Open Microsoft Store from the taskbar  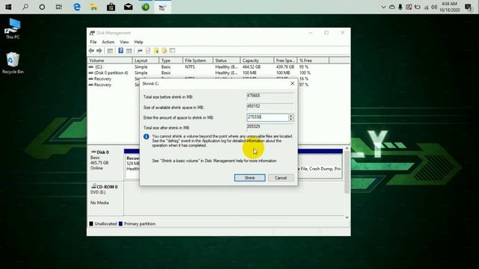click(x=111, y=7)
